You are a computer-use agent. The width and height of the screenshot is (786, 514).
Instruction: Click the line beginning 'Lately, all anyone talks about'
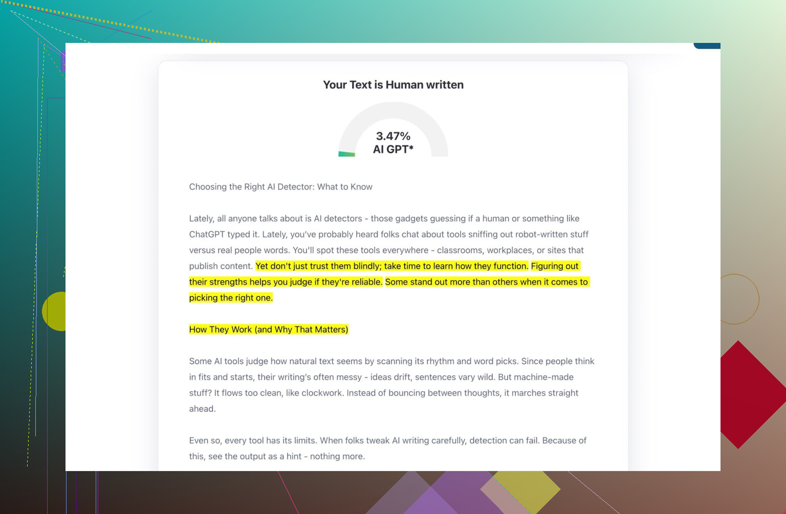[x=384, y=219]
